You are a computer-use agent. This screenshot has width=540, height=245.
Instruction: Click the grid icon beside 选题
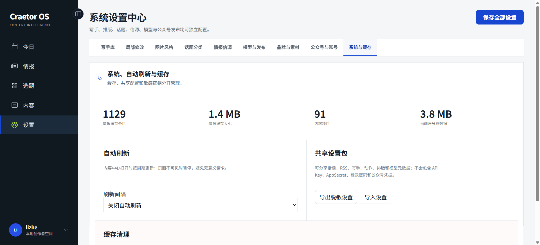click(15, 86)
